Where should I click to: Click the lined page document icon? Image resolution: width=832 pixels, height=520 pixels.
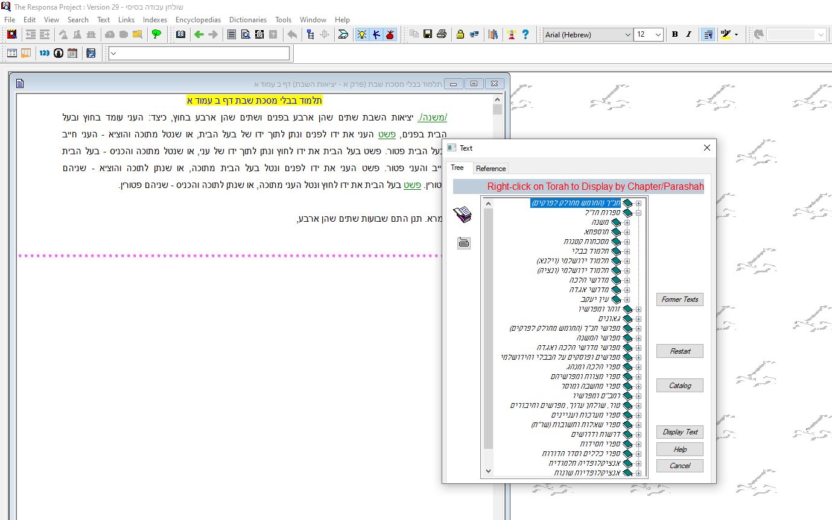point(231,34)
